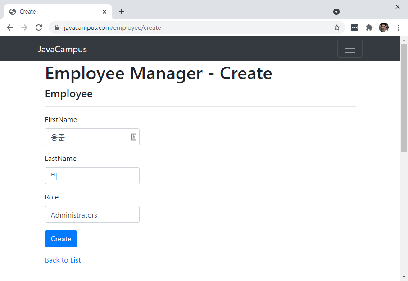Open the Chrome three-dot menu
The image size is (408, 281).
tap(398, 27)
